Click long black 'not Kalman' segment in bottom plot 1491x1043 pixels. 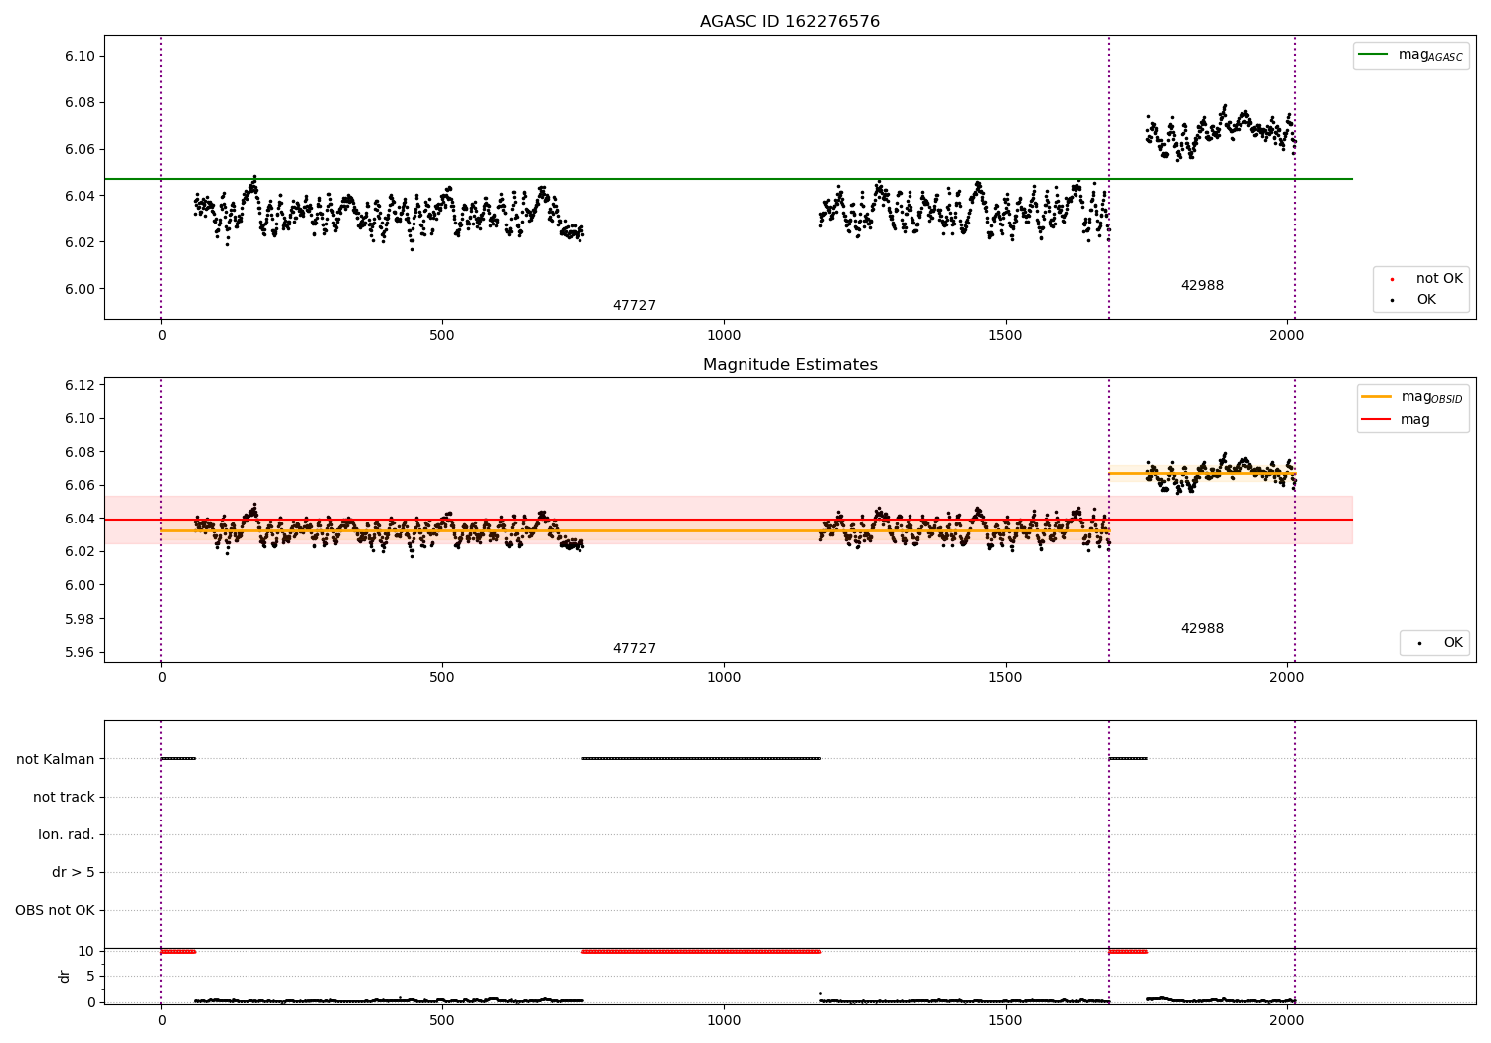tap(701, 759)
